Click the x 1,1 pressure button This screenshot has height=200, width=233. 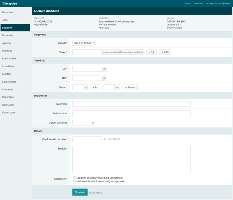pos(152,52)
